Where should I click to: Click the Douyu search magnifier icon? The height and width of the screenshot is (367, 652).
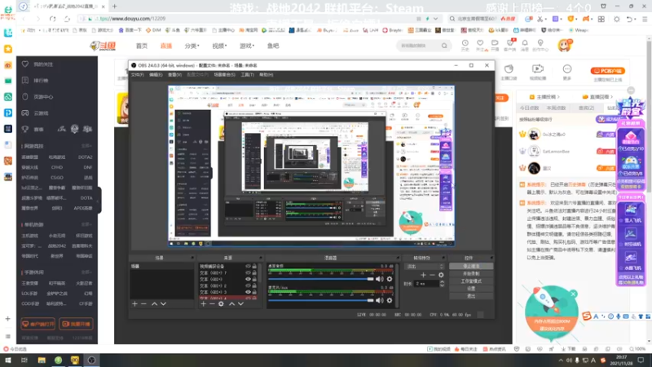click(x=444, y=46)
